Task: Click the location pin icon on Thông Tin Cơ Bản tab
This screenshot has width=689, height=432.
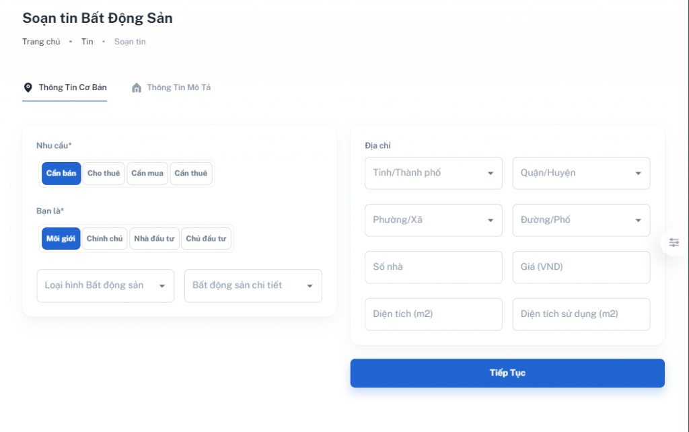Action: [x=28, y=87]
